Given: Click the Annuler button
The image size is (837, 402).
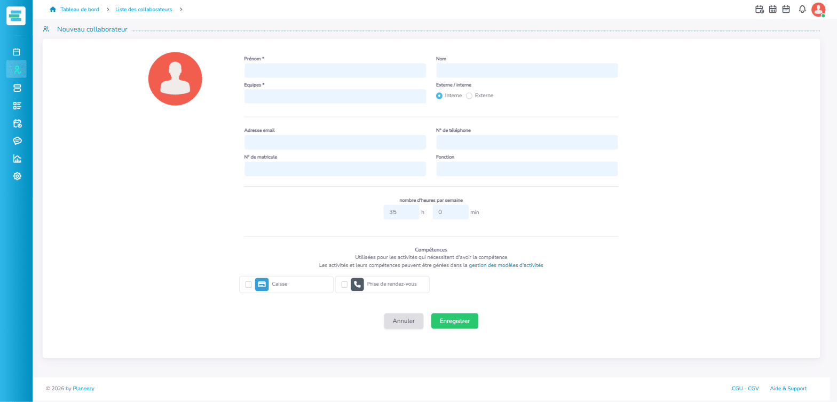Looking at the screenshot, I should pos(404,321).
